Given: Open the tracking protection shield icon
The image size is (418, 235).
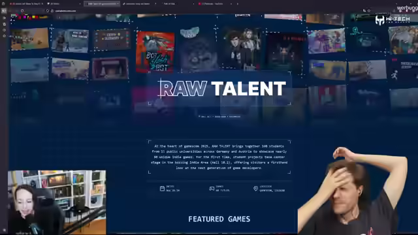Looking at the screenshot, I should click(x=48, y=11).
